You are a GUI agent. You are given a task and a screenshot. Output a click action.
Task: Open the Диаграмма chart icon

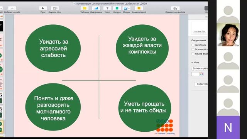[96, 8]
